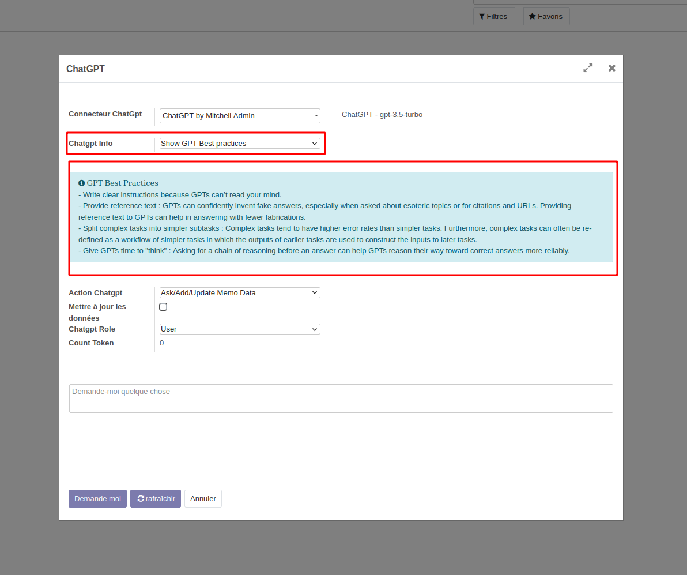Click the ChatGPT dialog title
This screenshot has width=687, height=575.
85,69
